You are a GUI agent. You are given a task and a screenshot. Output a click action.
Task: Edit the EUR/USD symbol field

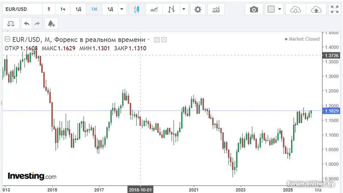pos(22,9)
